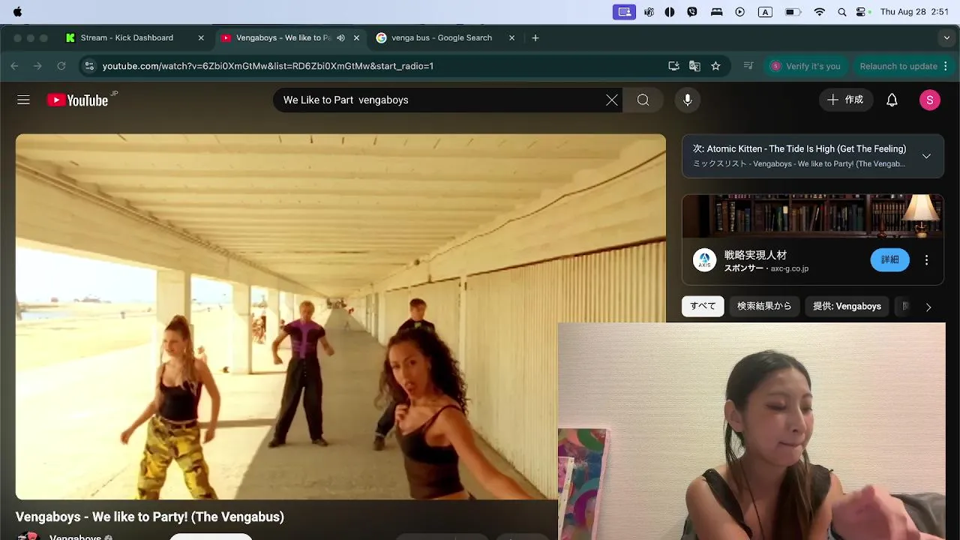Open YouTube notifications bell
Viewport: 960px width, 540px height.
point(892,100)
